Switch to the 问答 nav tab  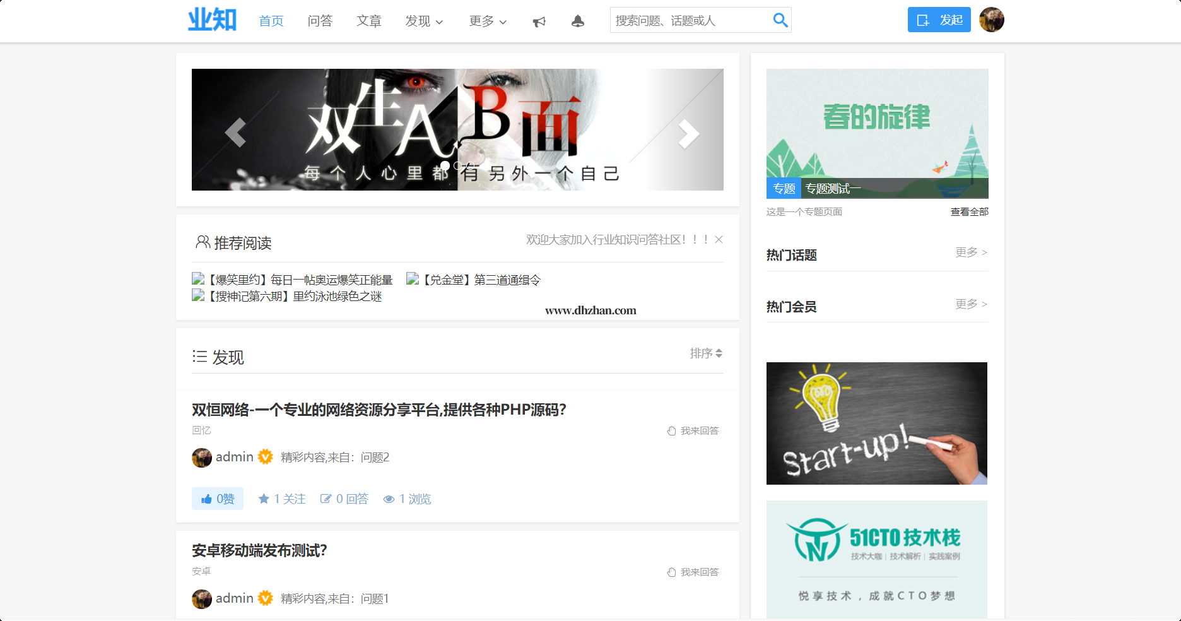click(320, 21)
